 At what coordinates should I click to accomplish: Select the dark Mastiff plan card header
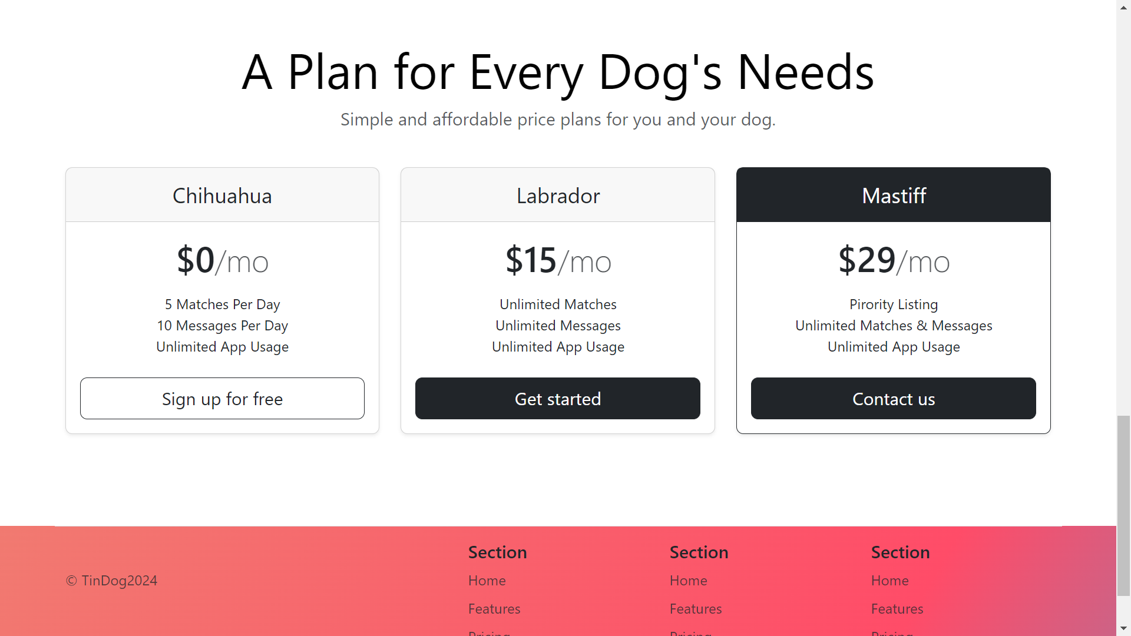(x=893, y=196)
